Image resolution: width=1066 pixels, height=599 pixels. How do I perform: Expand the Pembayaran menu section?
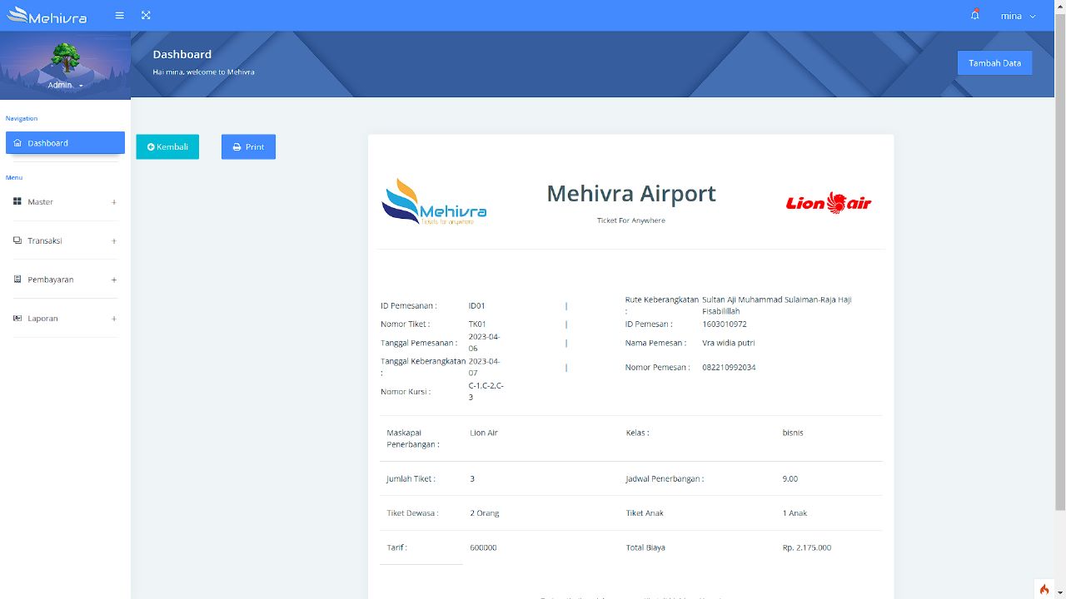(114, 279)
